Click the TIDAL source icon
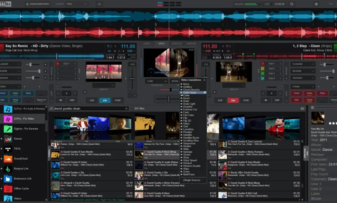This screenshot has width=337, height=203. (x=8, y=149)
